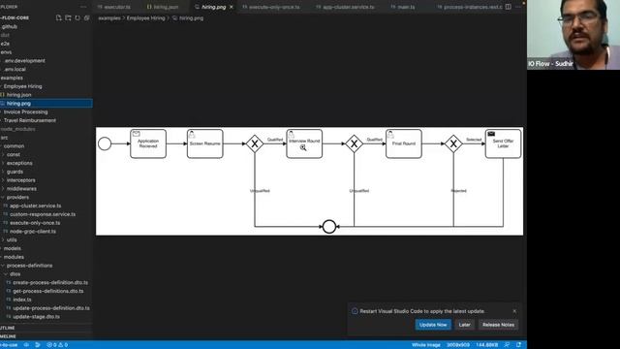Open hiring.json in the explorer tree
Screen dimensions: 620x349
tap(18, 95)
